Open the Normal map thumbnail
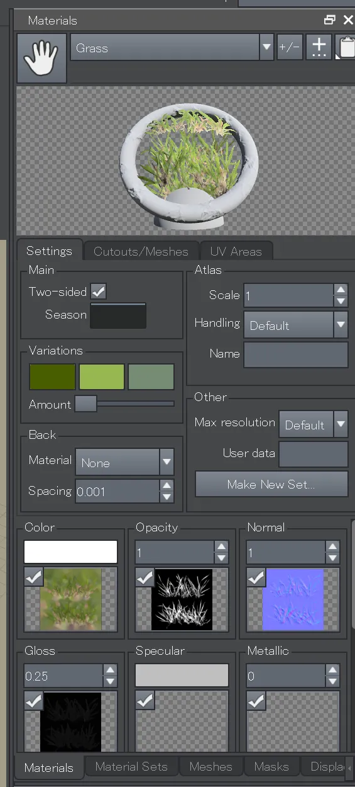355x787 pixels. (x=293, y=599)
